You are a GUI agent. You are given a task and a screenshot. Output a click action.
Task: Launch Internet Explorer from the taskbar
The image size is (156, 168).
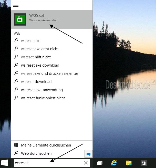click(x=114, y=163)
